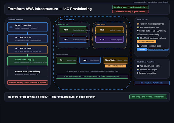Screen dimensions: 174x123
Task: Select the Write .tf modules step box
Action: tap(28, 27)
